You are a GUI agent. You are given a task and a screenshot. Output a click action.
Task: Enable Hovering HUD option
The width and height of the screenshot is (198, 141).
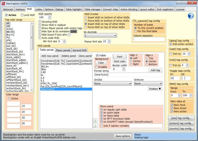pos(40,22)
